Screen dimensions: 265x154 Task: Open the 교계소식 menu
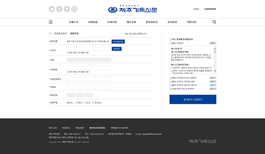coord(74,22)
